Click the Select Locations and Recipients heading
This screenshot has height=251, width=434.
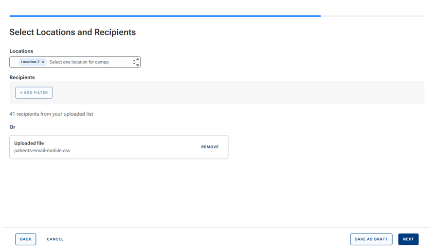[x=72, y=33]
